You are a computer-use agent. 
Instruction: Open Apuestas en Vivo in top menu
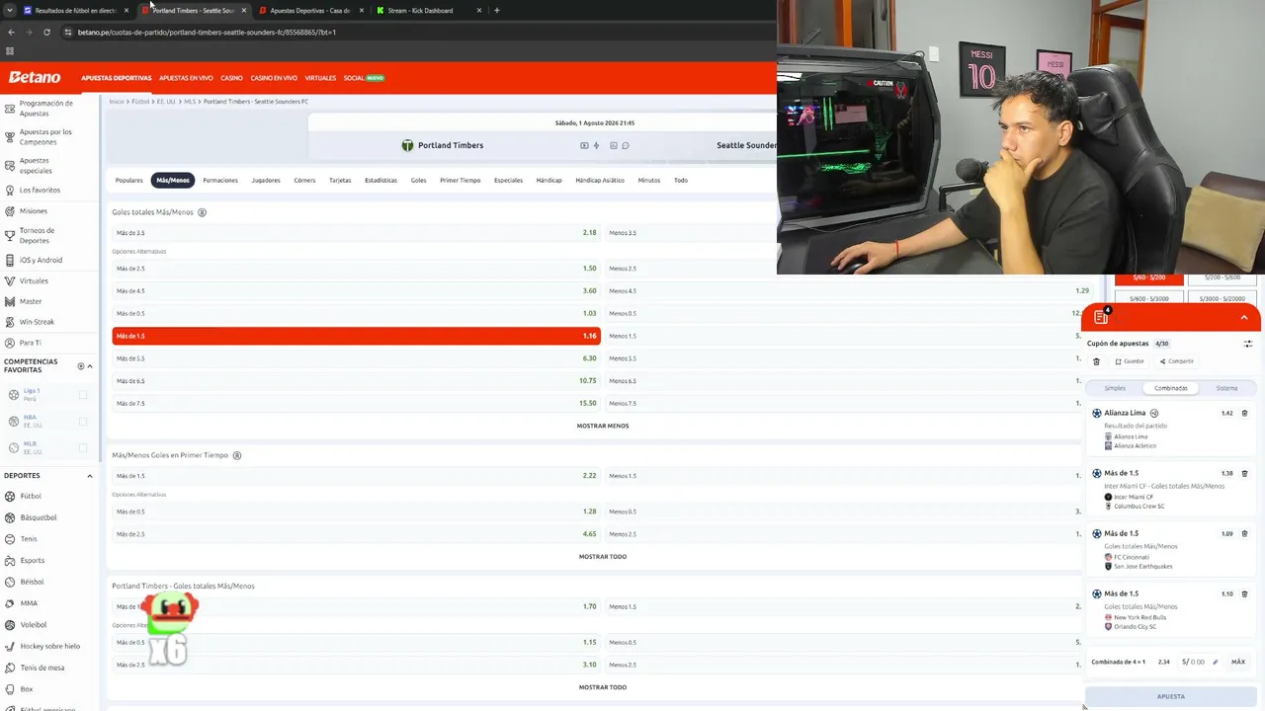pyautogui.click(x=186, y=78)
